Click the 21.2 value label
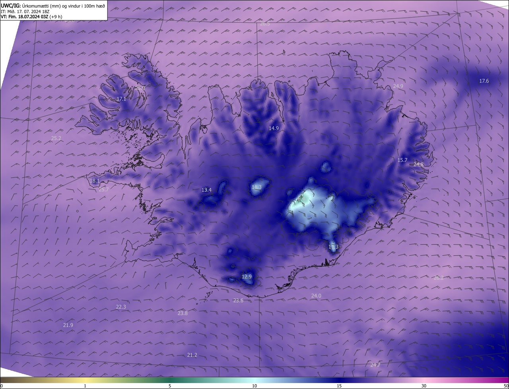509x389 pixels. point(192,355)
